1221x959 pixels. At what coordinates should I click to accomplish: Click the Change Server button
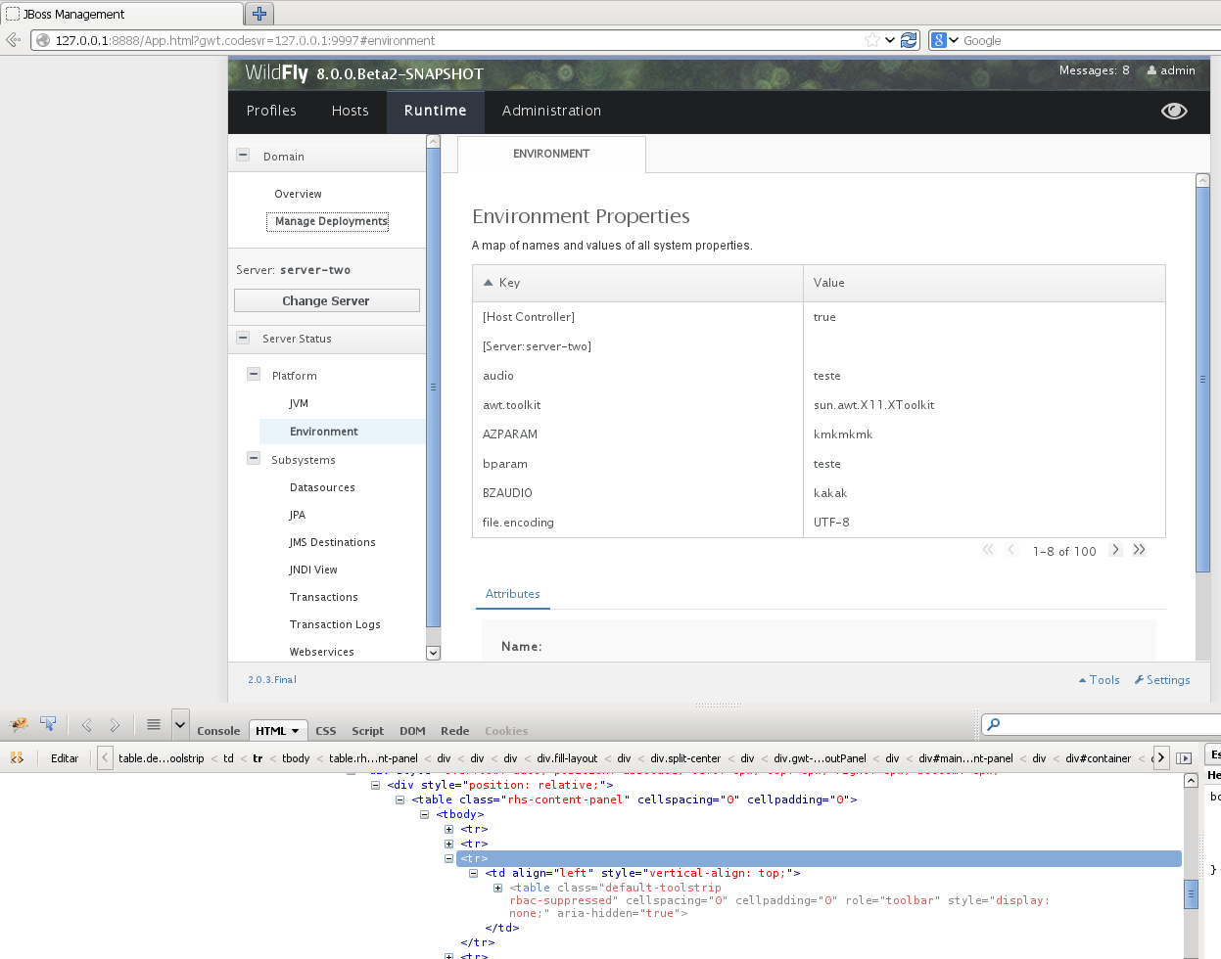coord(326,300)
